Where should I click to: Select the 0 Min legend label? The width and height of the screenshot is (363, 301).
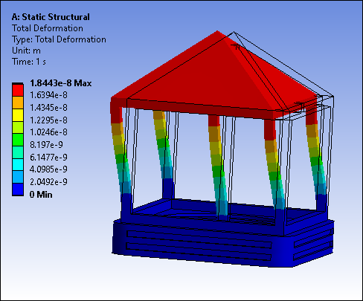(x=41, y=195)
